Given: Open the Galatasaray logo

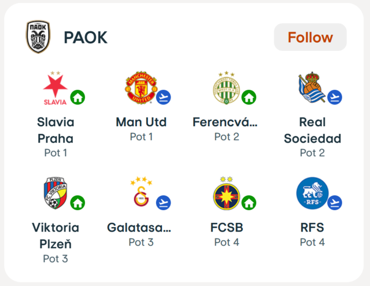Looking at the screenshot, I should click(141, 192).
